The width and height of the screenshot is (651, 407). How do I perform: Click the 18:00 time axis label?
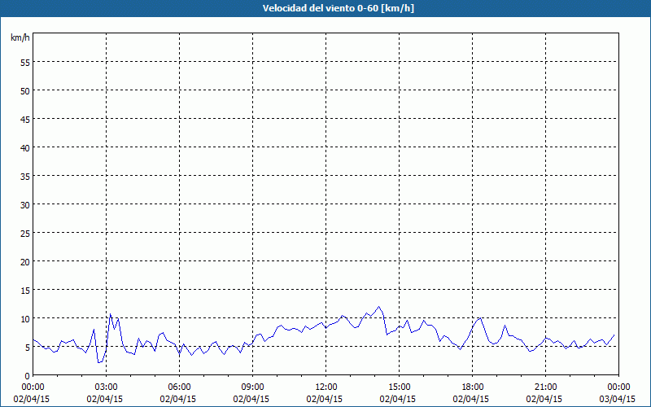[x=473, y=387]
